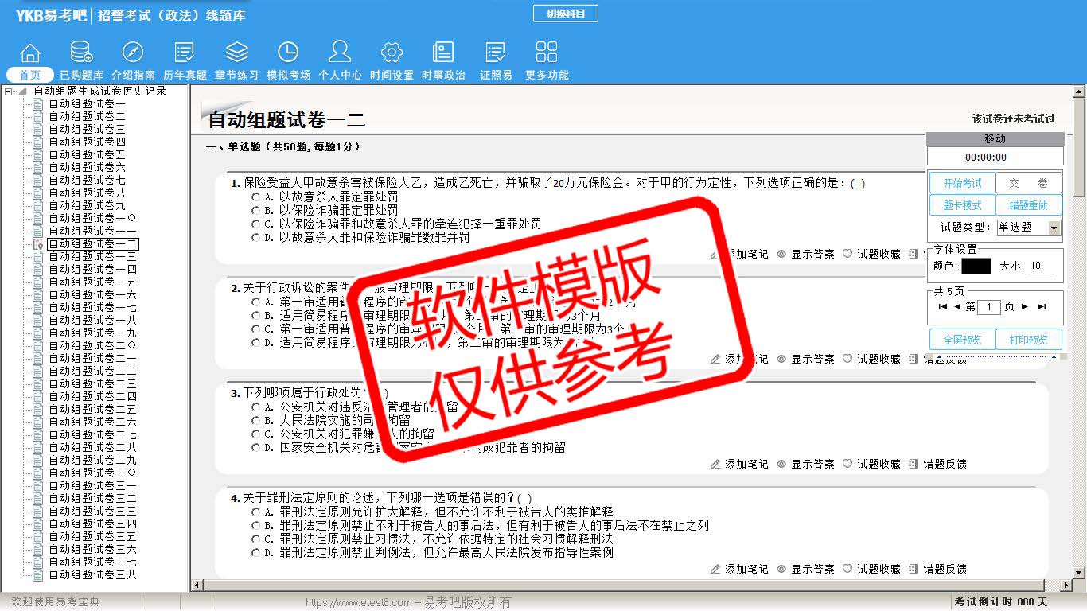Image resolution: width=1087 pixels, height=611 pixels.
Task: Click the 开始考试 button
Action: point(962,183)
